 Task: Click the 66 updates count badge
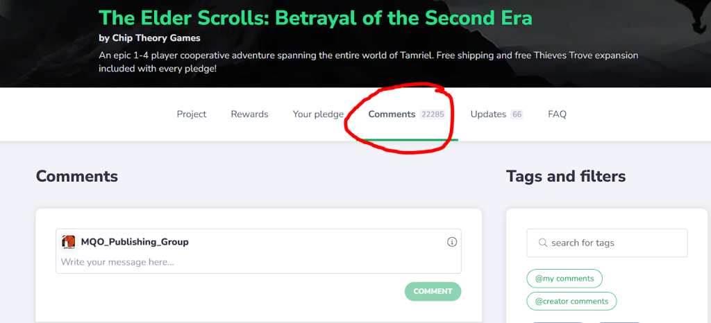point(517,114)
